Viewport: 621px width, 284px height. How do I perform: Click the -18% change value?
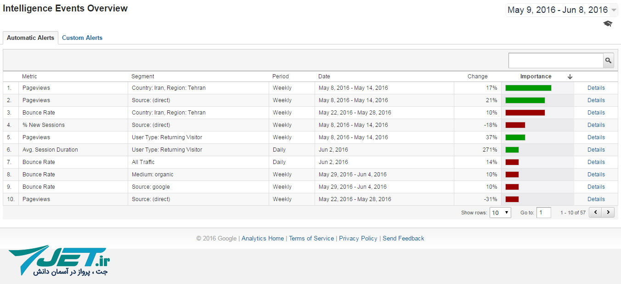tap(491, 125)
